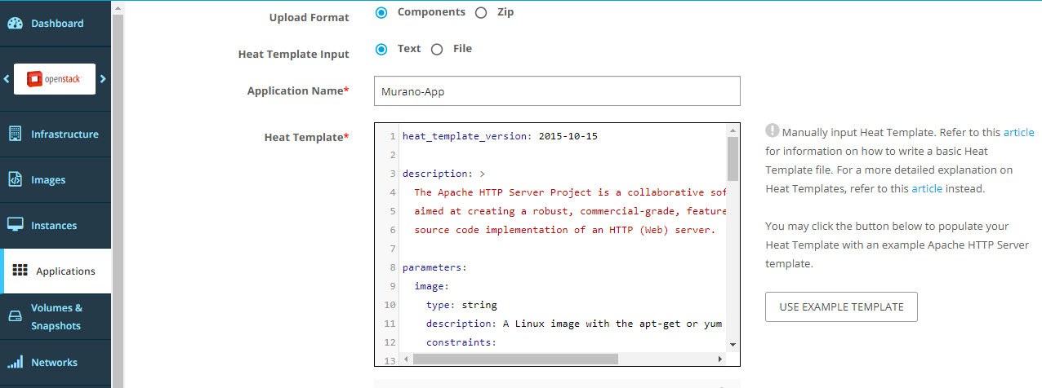Switch to next cloud with right chevron
This screenshot has width=1042, height=388.
tap(103, 79)
